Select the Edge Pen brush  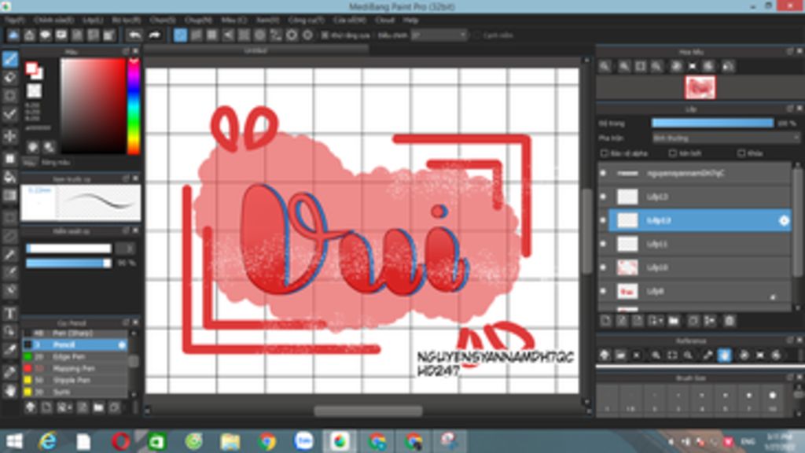(75, 356)
